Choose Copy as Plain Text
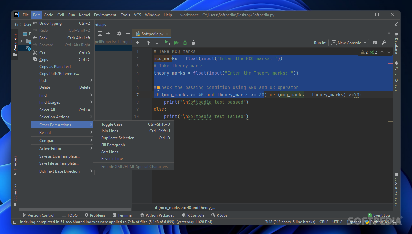 pyautogui.click(x=63, y=67)
